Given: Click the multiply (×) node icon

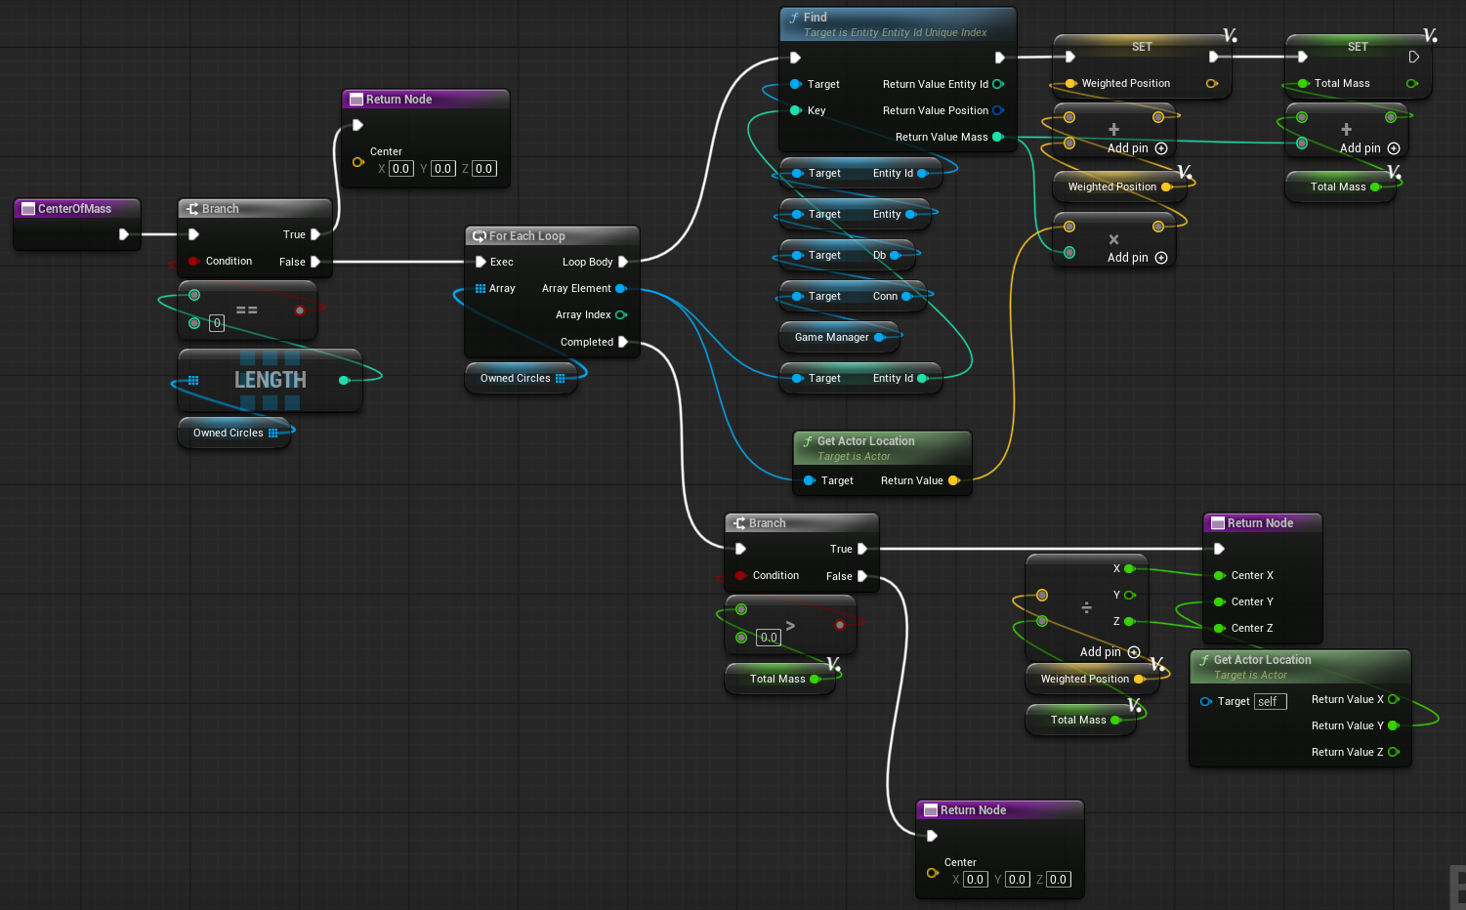Looking at the screenshot, I should [x=1113, y=237].
